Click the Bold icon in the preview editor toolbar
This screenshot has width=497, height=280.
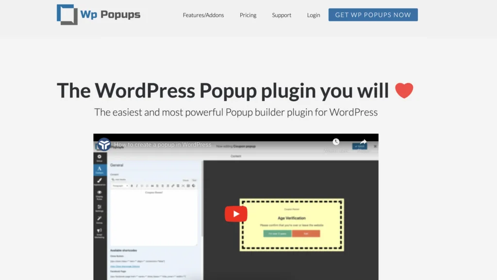coord(132,186)
